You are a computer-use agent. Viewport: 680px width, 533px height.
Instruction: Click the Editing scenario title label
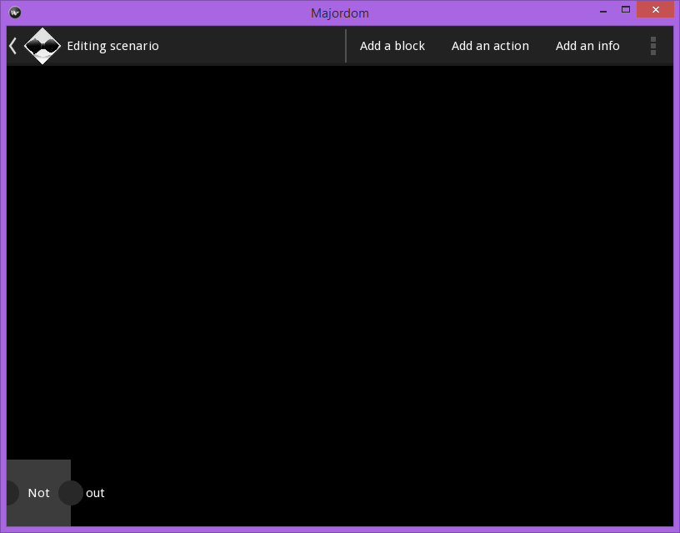point(112,46)
